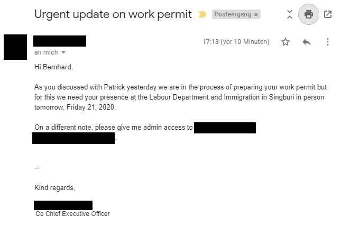Viewport: 341px width, 225px height.
Task: Click the redacted link on the line below
Action: coord(73,138)
